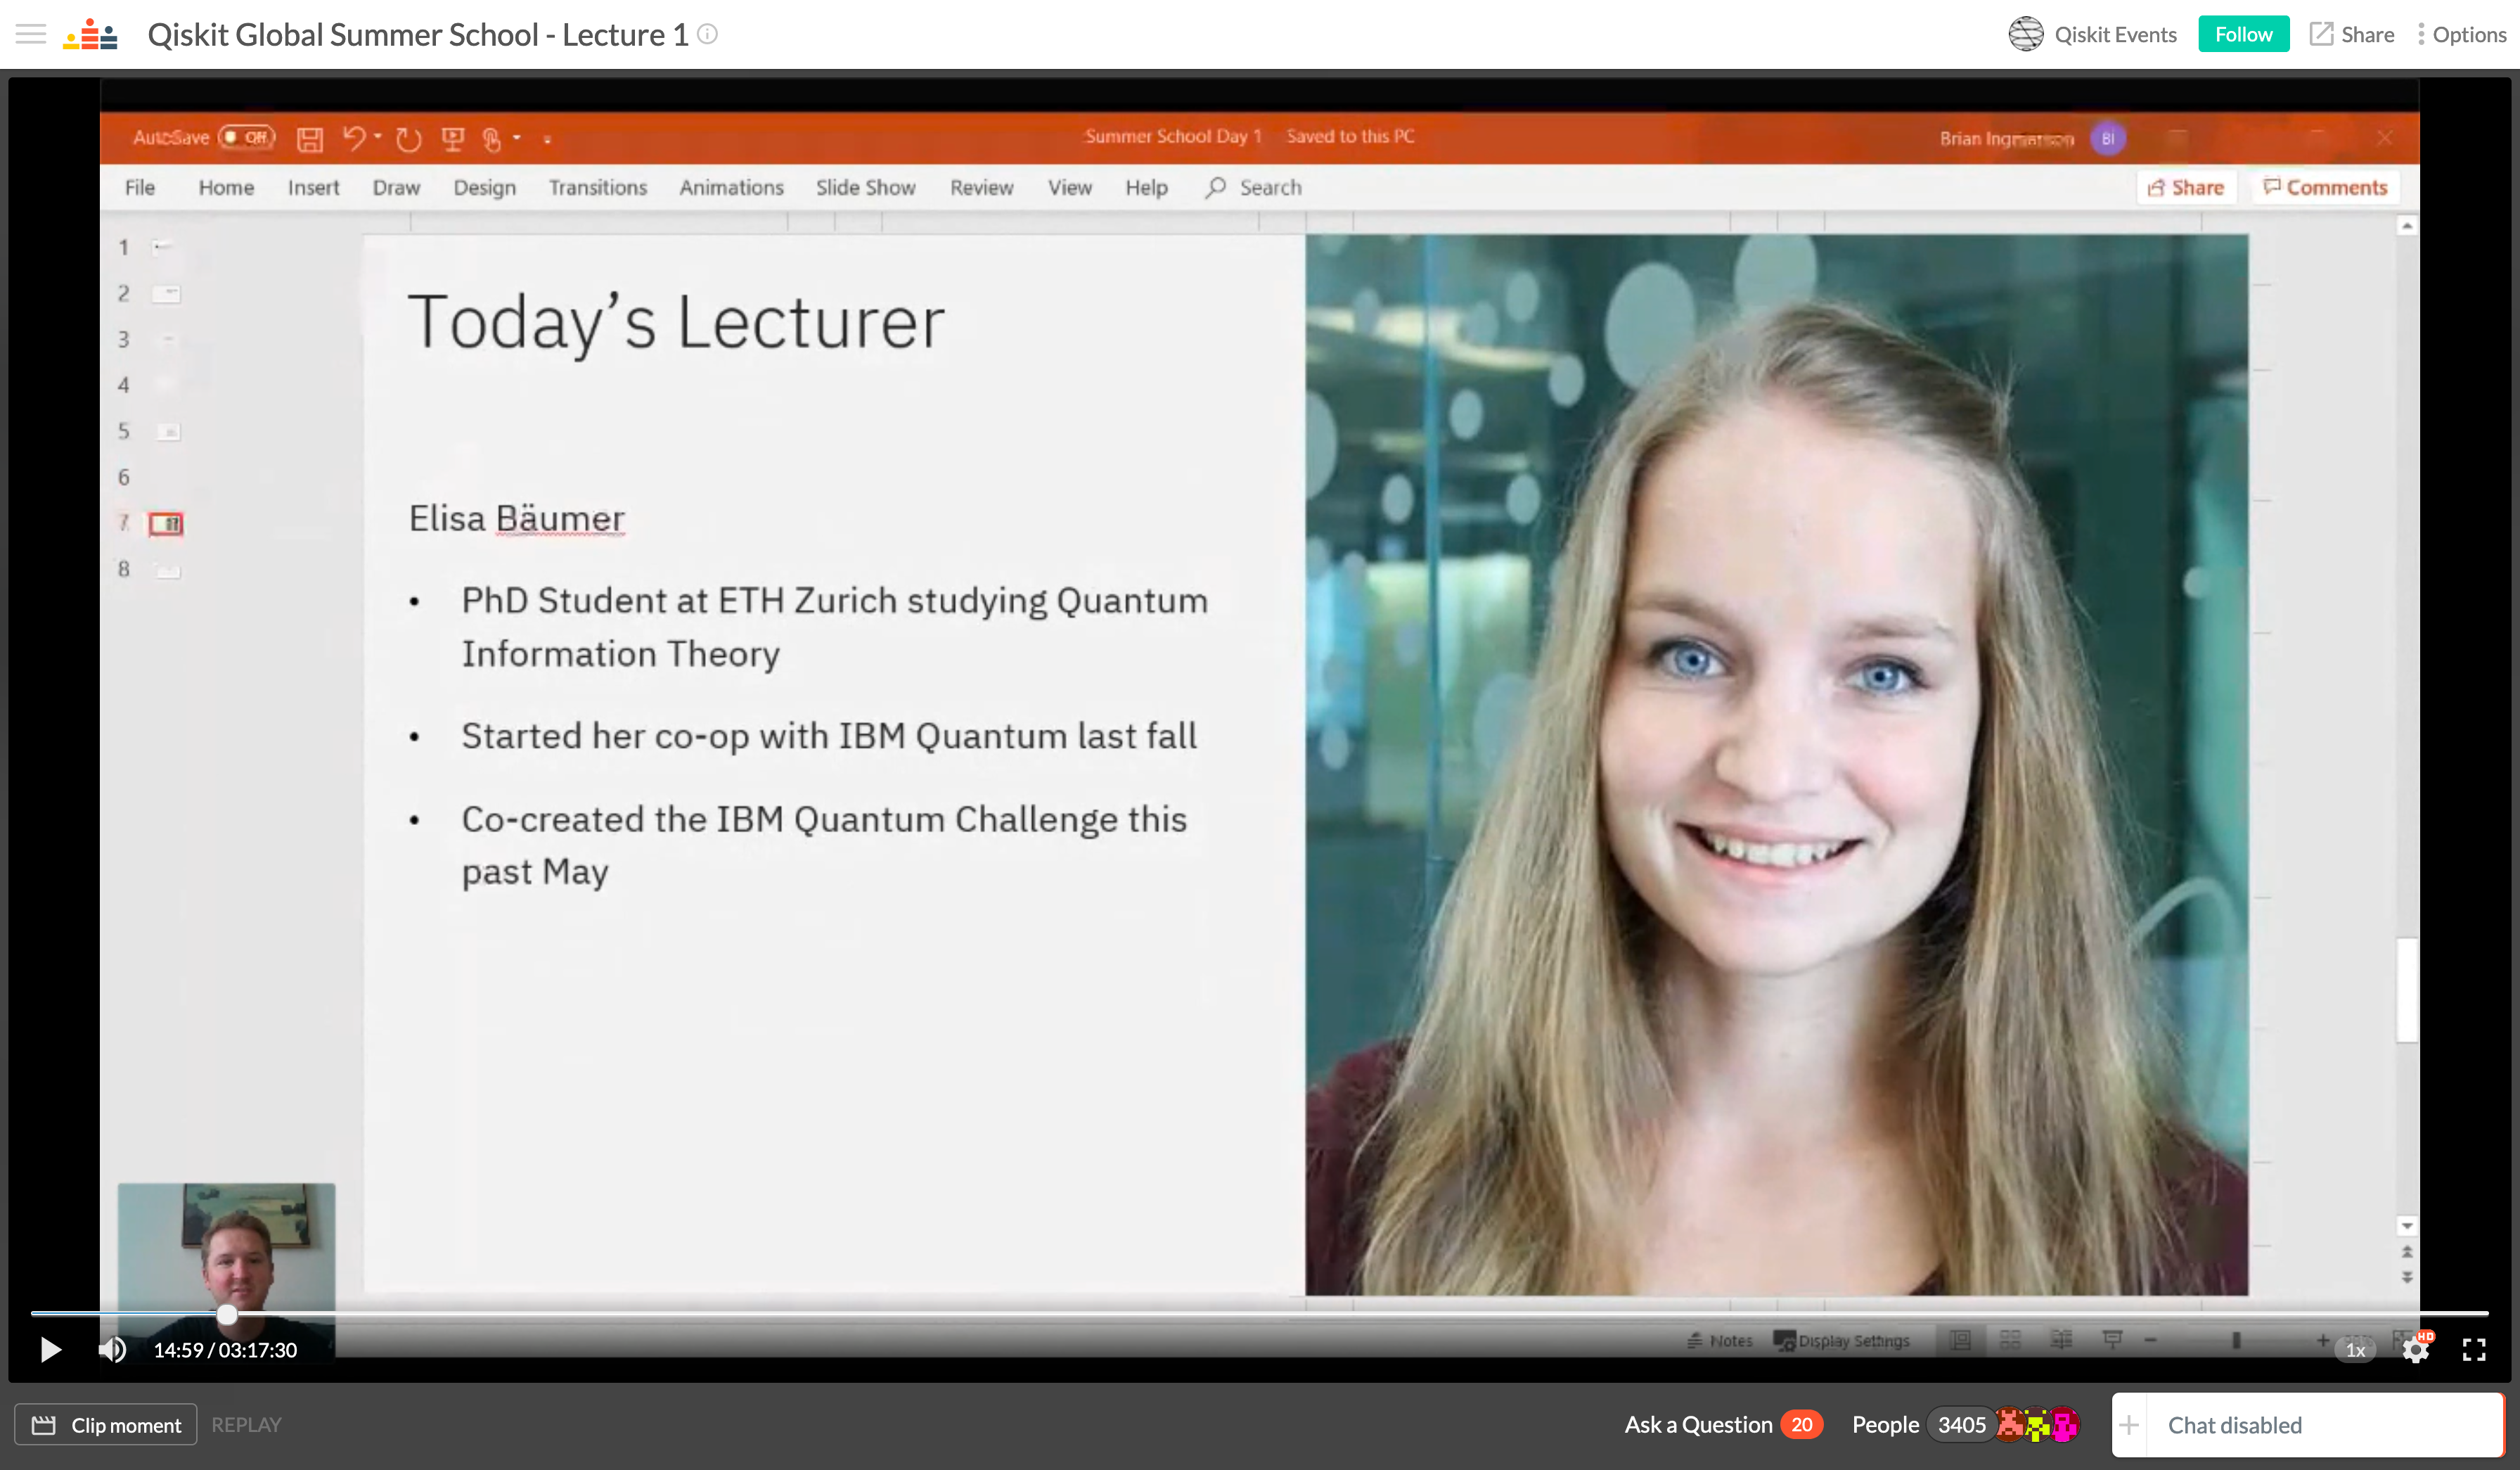Viewport: 2520px width, 1470px height.
Task: Click the Crowdcast logo icon
Action: (x=90, y=34)
